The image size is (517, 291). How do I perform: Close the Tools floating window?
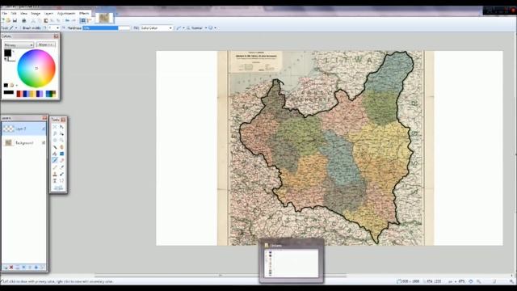[x=63, y=120]
